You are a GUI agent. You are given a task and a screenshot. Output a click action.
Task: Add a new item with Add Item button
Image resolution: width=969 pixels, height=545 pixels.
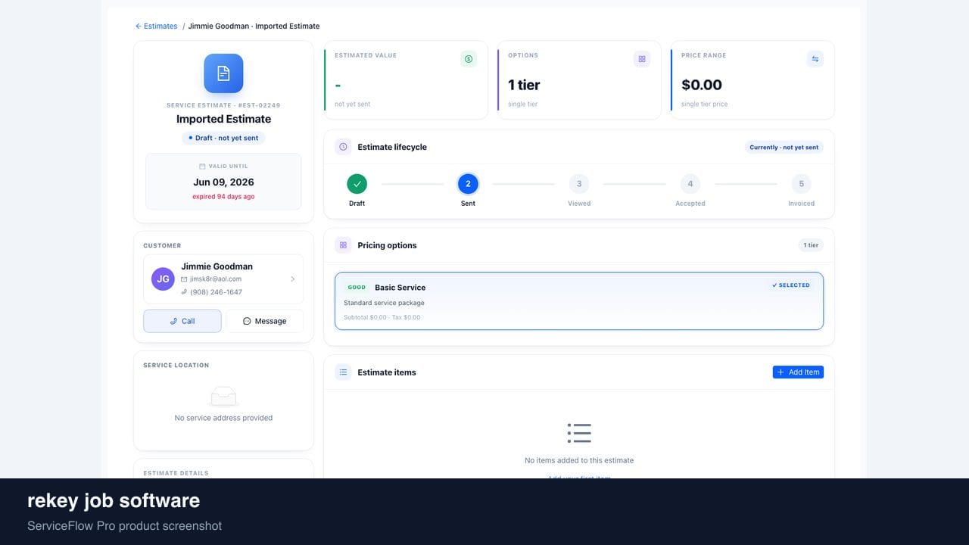[x=798, y=372]
